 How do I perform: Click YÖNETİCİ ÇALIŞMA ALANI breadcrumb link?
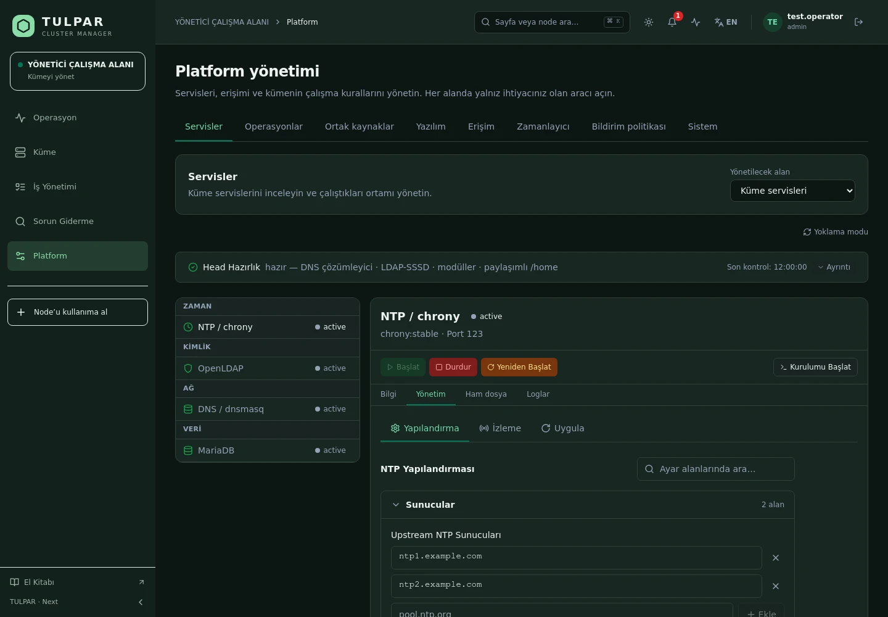(222, 22)
